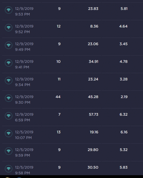Viewport: 143px width, 178px height.
Task: Click the Wi-Fi icon for 12/5 9:59 PM result
Action: [9, 151]
